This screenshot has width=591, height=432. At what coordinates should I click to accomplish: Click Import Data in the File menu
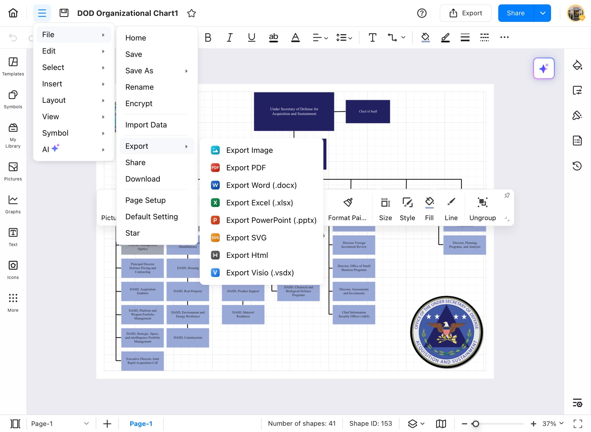point(146,125)
